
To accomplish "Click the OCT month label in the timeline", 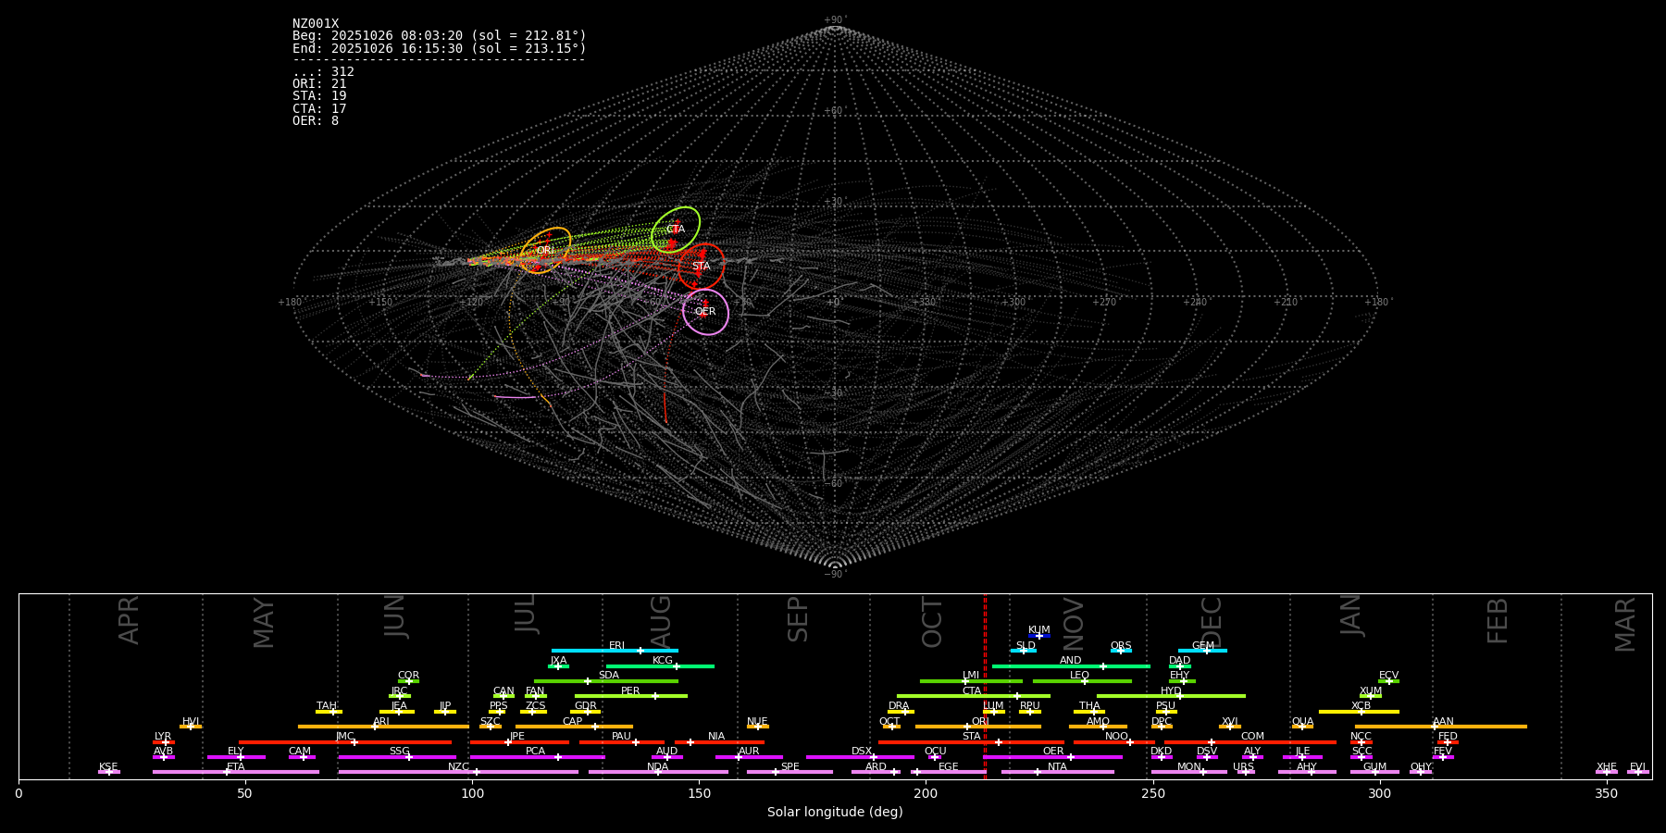I will point(932,622).
